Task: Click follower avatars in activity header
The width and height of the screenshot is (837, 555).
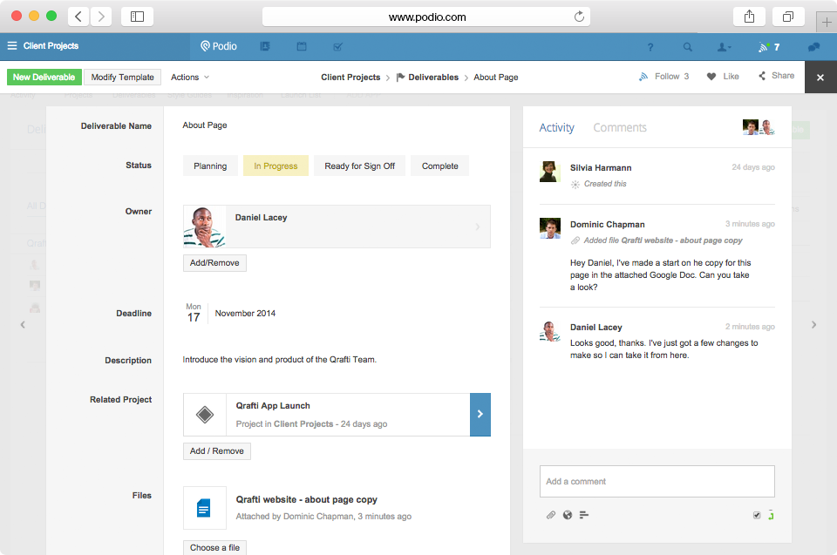Action: tap(759, 127)
